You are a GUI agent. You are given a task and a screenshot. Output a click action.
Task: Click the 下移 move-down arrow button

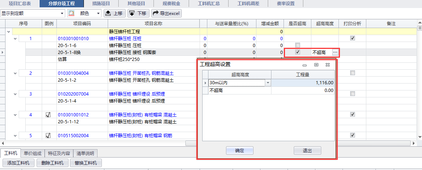138,13
